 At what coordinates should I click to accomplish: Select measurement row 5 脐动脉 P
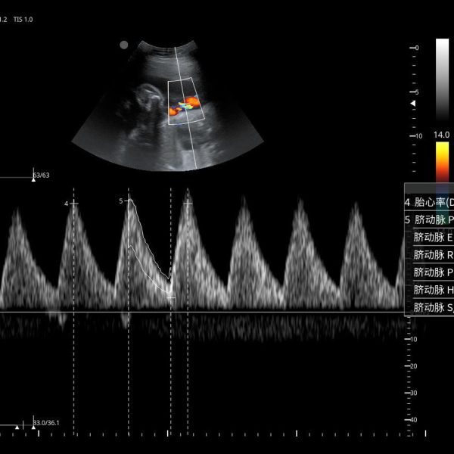[430, 219]
